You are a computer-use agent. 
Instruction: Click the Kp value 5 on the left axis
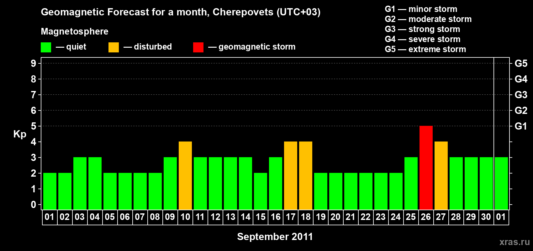click(x=34, y=126)
